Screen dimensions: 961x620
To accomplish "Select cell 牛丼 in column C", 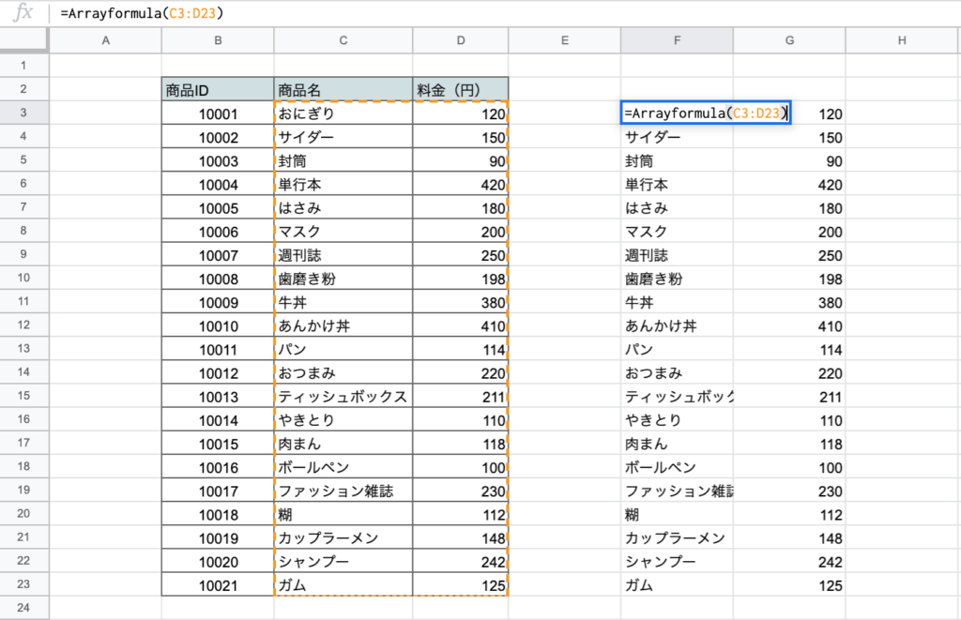I will pyautogui.click(x=343, y=302).
